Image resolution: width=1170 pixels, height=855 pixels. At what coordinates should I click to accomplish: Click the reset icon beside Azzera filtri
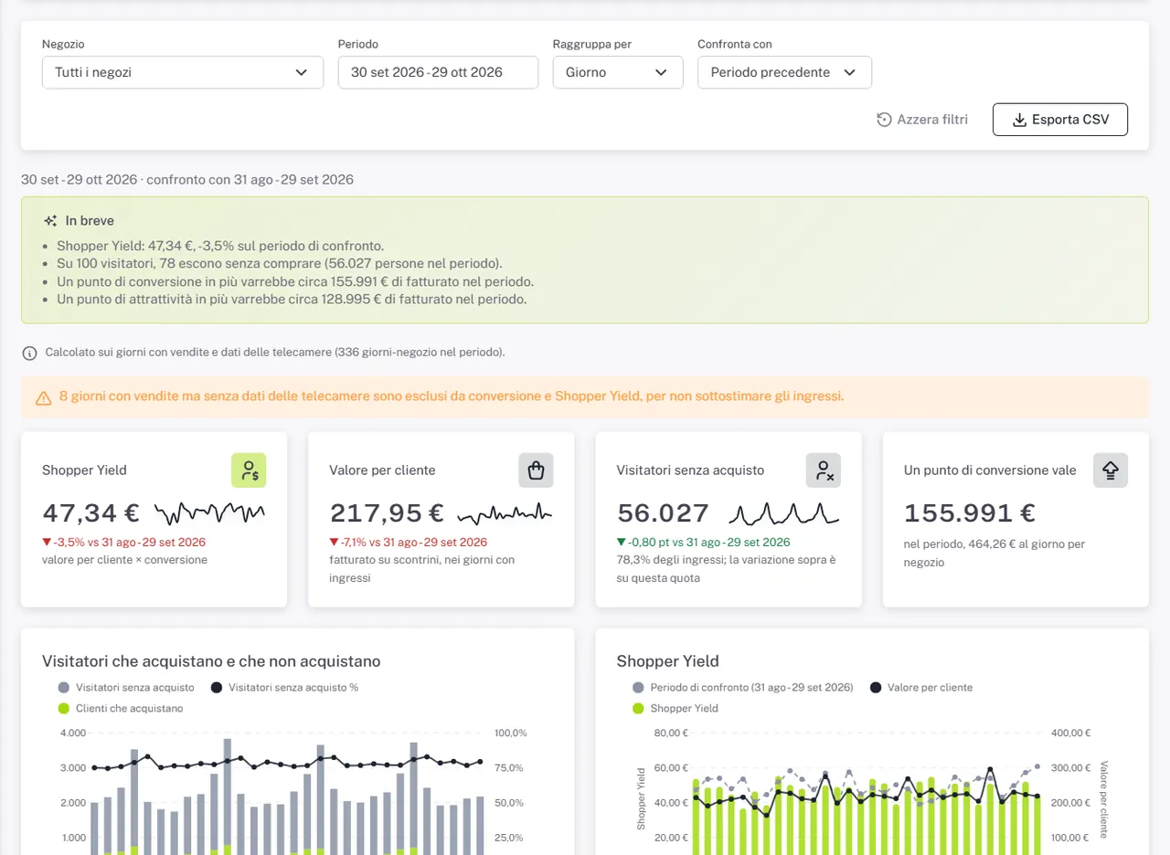pos(884,120)
